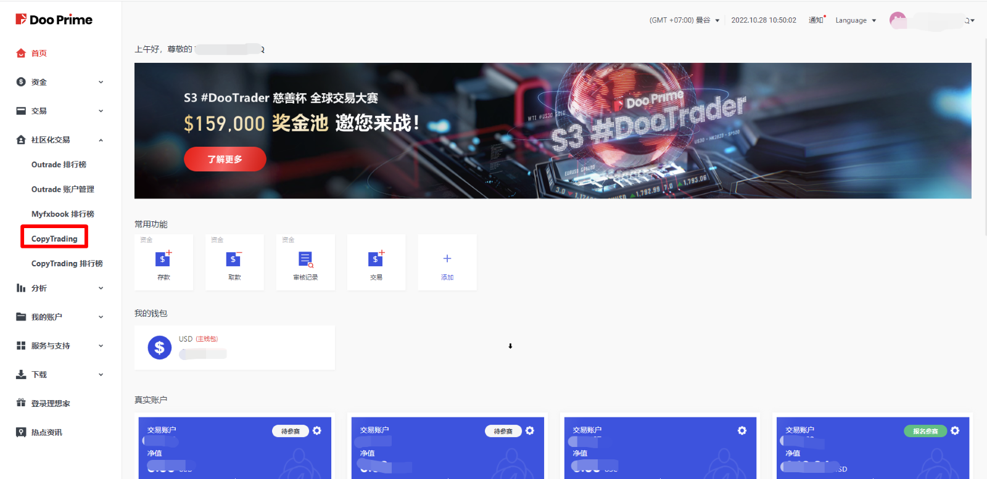Image resolution: width=987 pixels, height=479 pixels.
Task: Open Outrade 排行榜 menu item
Action: tap(59, 165)
